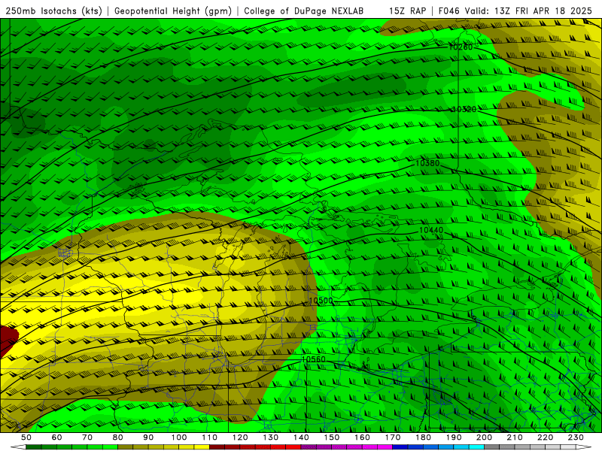
Task: Click the 10320 height contour label
Action: coord(464,109)
